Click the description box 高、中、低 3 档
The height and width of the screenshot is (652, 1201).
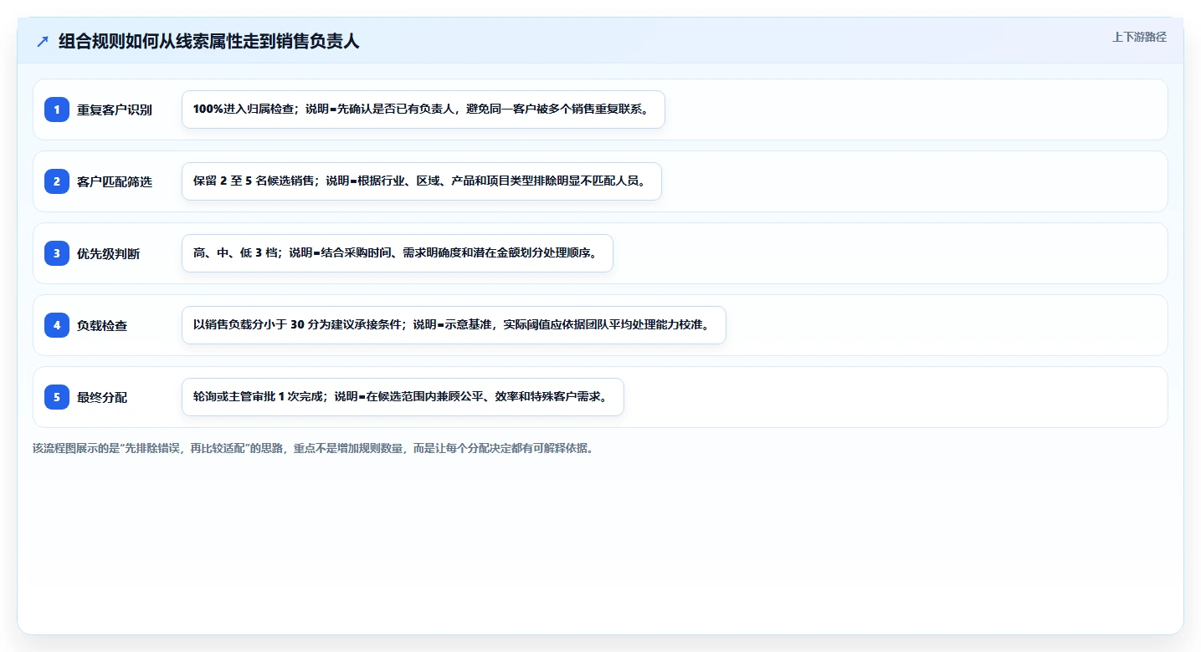pyautogui.click(x=398, y=253)
